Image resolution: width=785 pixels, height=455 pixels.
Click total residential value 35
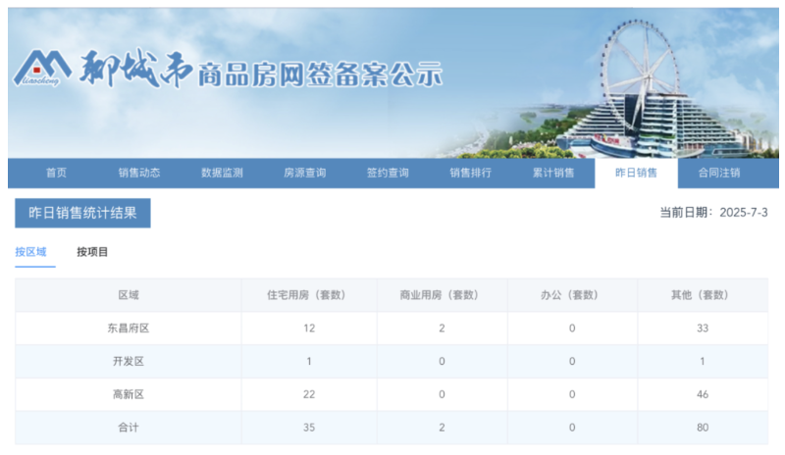click(309, 428)
